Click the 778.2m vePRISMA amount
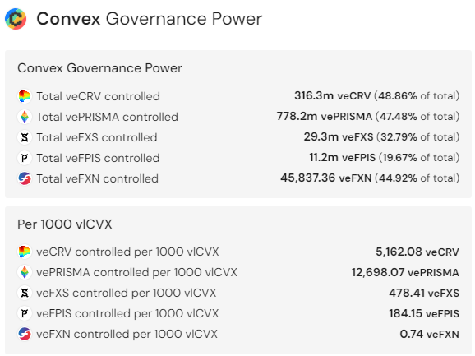This screenshot has height=356, width=475. pos(325,117)
